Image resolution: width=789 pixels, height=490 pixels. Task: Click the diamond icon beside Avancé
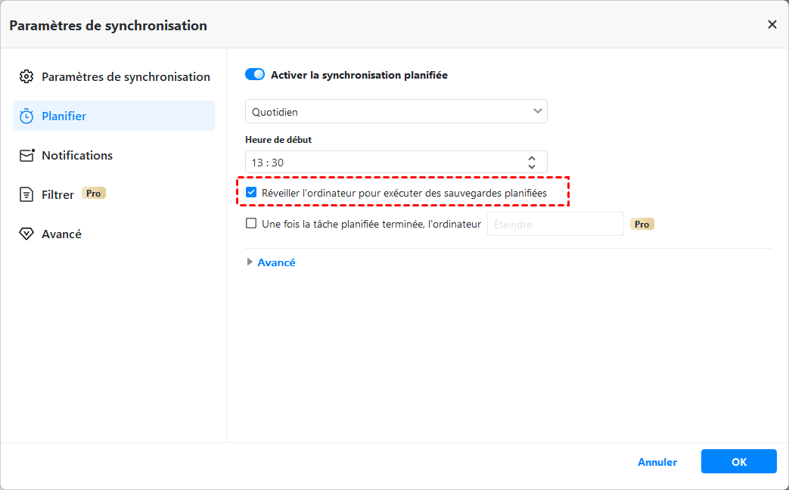coord(26,234)
